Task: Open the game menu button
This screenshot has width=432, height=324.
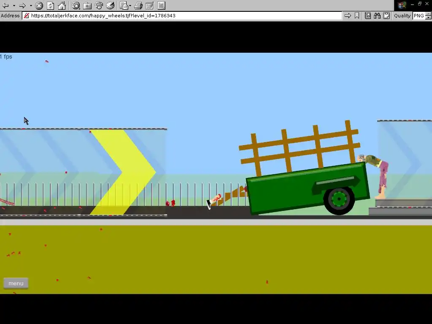Action: pyautogui.click(x=16, y=283)
